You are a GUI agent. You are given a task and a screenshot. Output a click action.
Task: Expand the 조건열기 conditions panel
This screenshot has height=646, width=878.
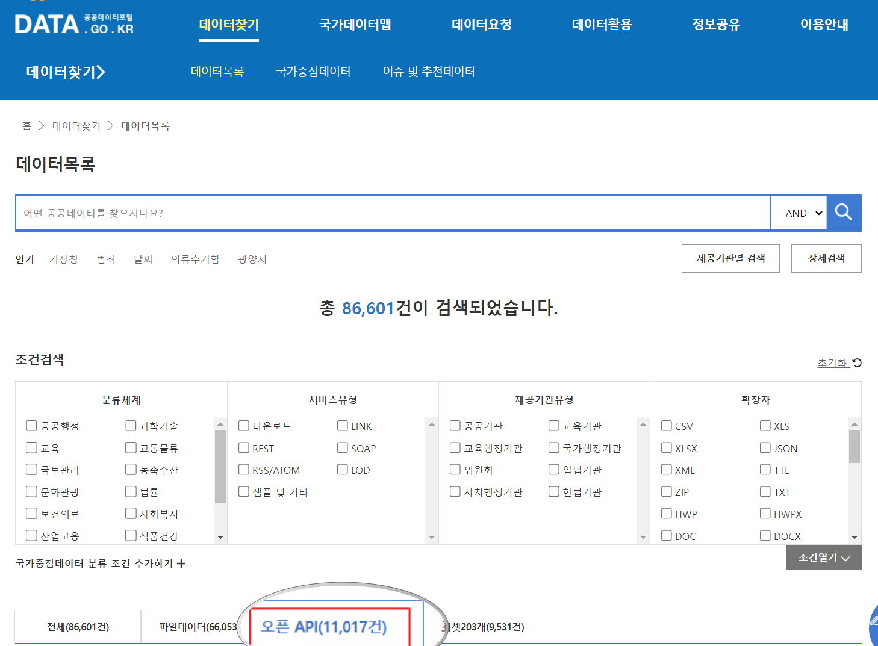point(824,557)
